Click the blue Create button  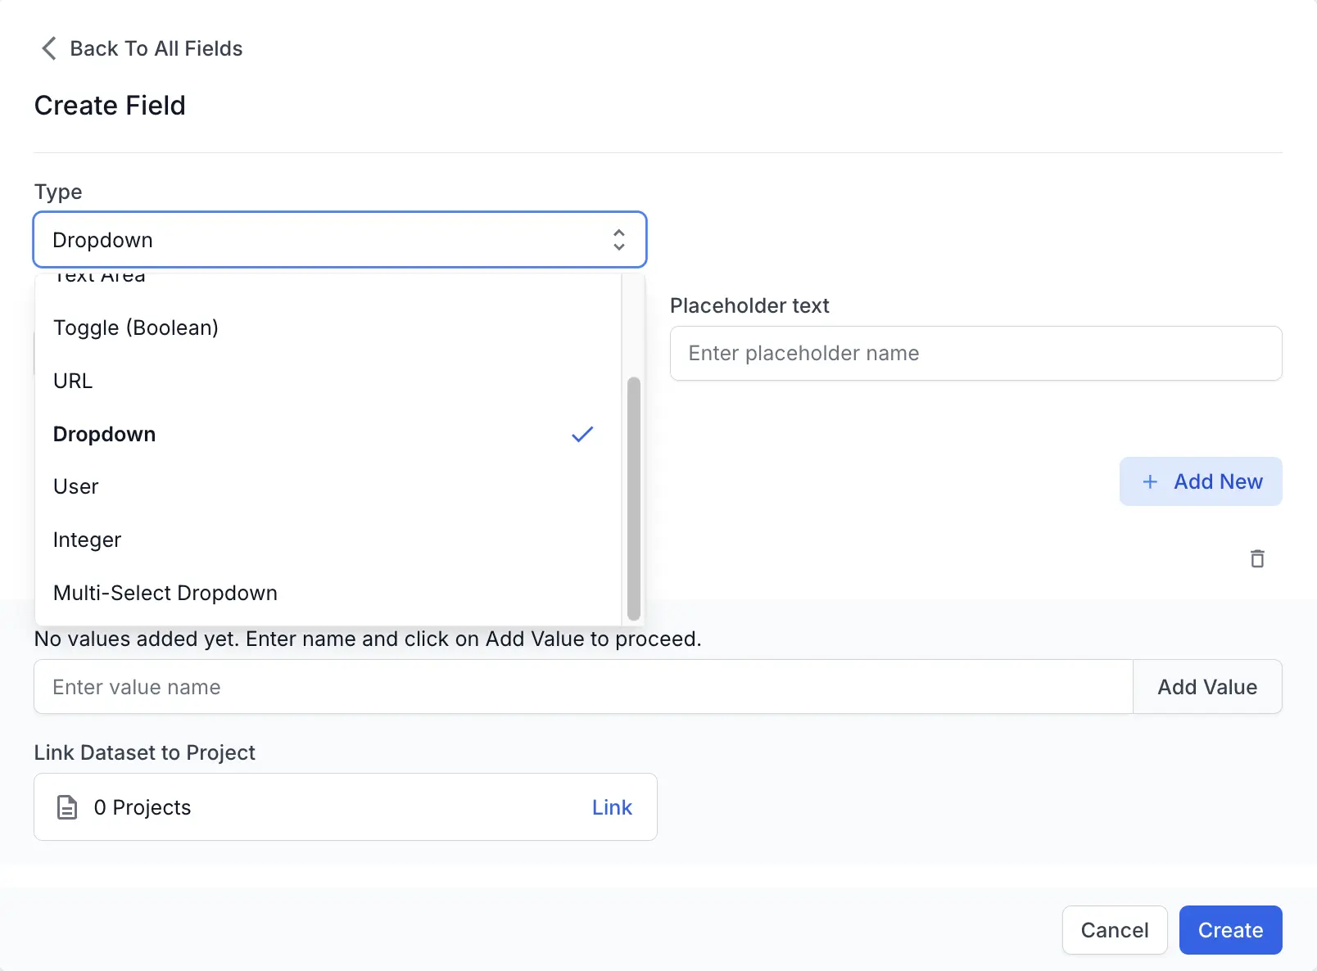pyautogui.click(x=1230, y=930)
